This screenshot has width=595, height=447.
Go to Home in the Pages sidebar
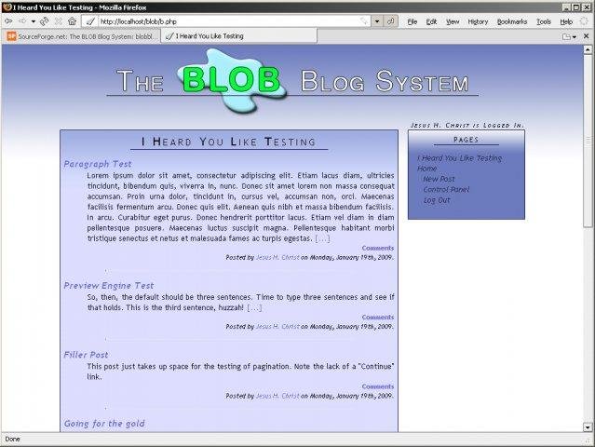click(426, 169)
